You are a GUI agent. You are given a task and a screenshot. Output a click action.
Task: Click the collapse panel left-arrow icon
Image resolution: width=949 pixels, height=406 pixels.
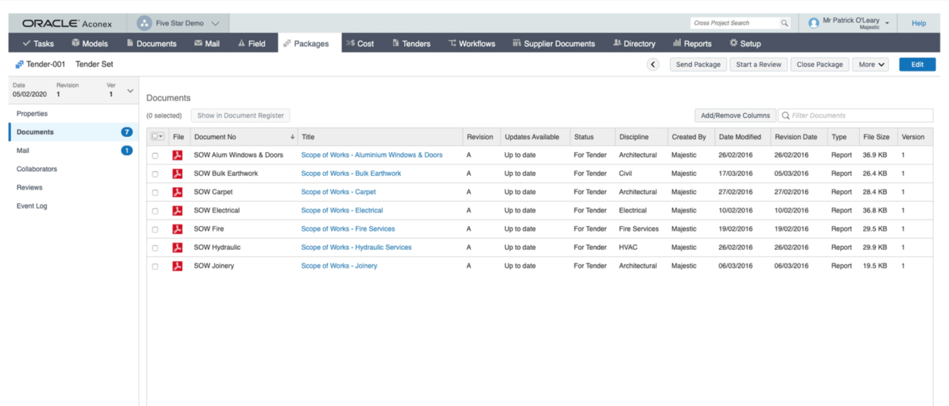coord(652,65)
